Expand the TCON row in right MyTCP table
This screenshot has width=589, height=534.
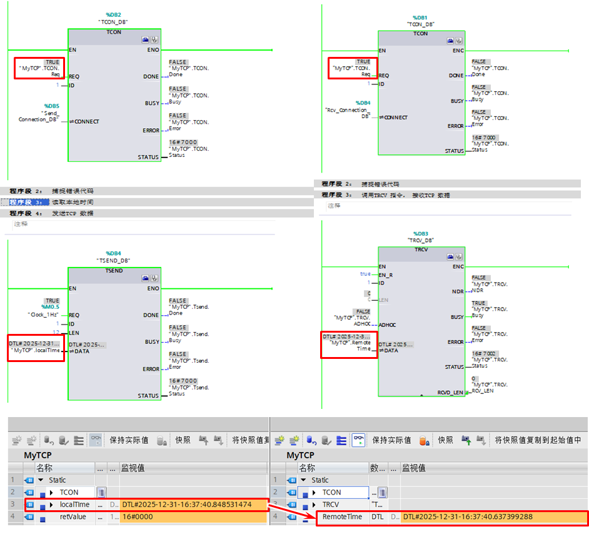[x=314, y=493]
